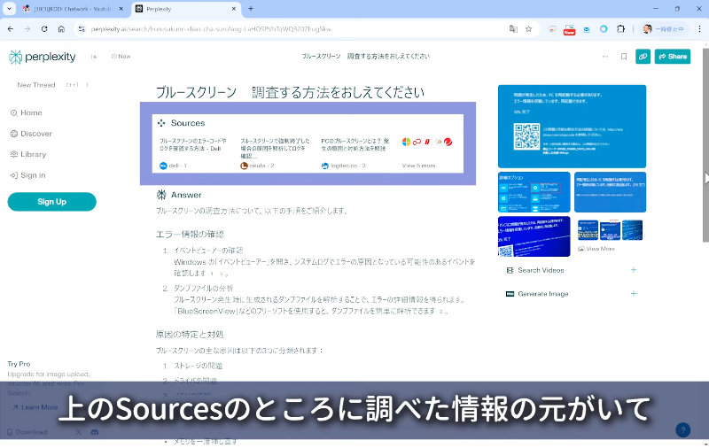Open the logitec.co source card
Image resolution: width=709 pixels, height=448 pixels.
[x=356, y=153]
